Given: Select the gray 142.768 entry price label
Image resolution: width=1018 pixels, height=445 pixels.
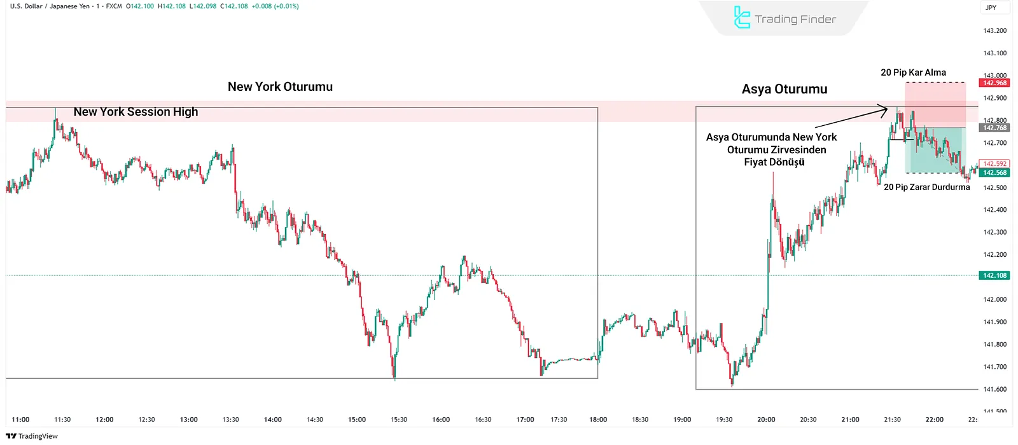Looking at the screenshot, I should [x=994, y=128].
